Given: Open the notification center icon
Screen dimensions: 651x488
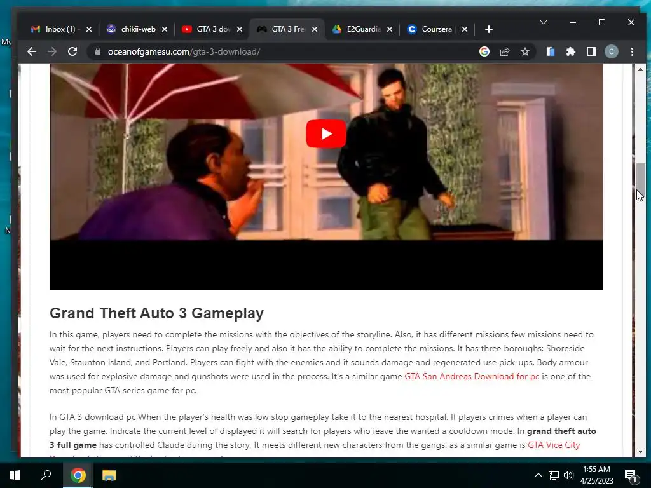Looking at the screenshot, I should 631,475.
